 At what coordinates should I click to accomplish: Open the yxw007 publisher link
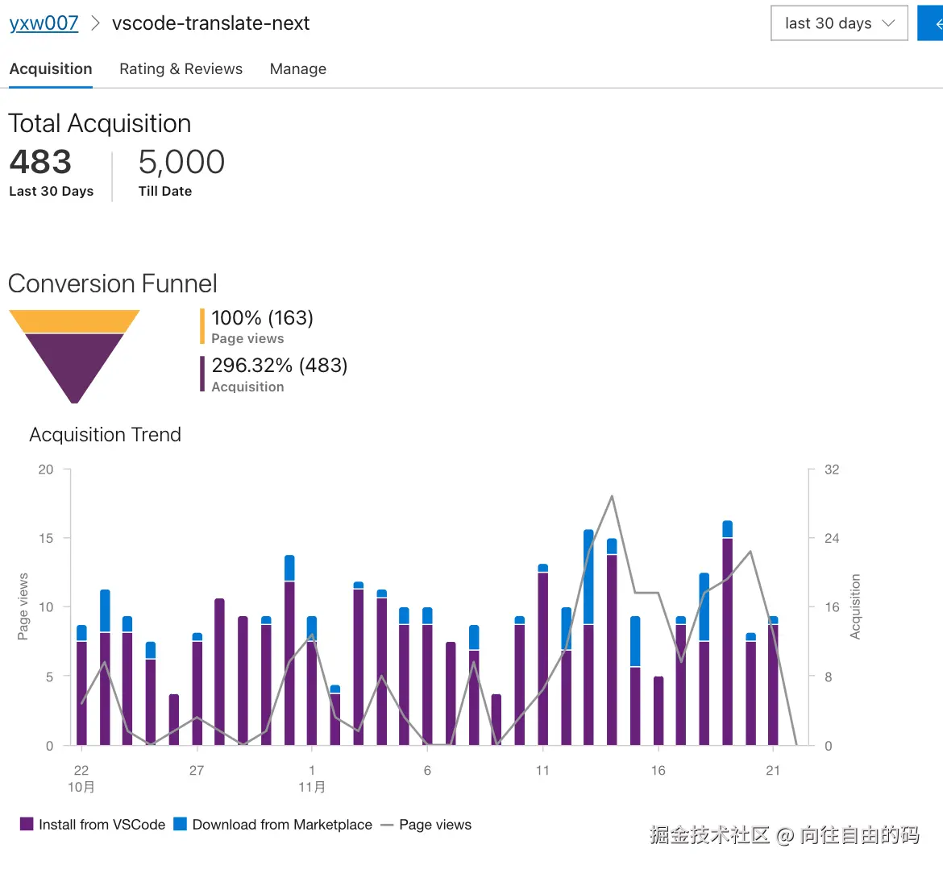pyautogui.click(x=44, y=23)
